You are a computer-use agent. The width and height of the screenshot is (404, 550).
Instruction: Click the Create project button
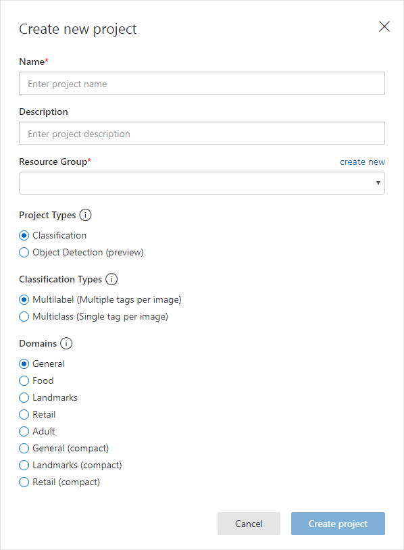(338, 524)
